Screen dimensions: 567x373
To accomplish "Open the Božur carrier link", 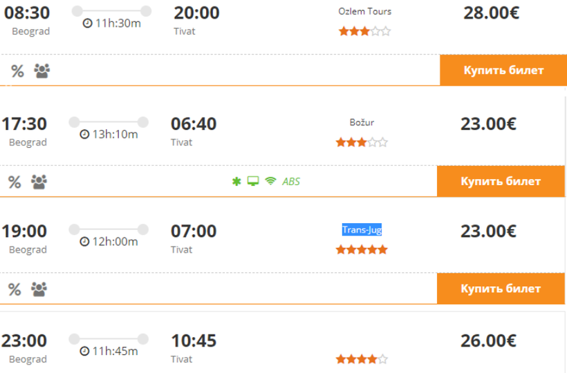I will coord(362,122).
